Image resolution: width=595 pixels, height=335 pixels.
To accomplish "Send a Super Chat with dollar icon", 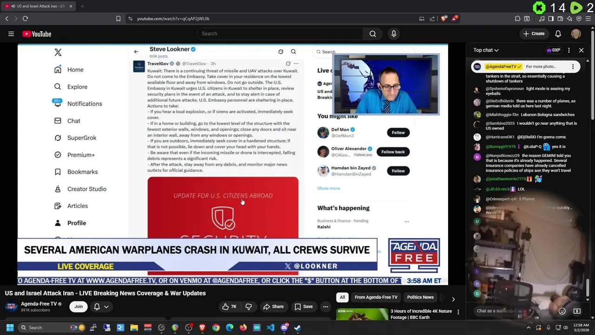I will tap(577, 311).
